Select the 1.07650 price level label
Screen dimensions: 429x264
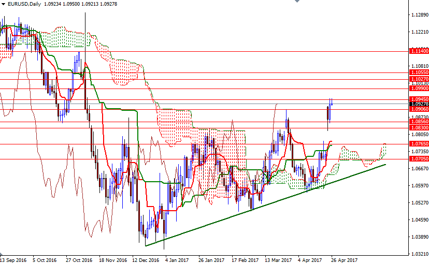[x=419, y=144]
